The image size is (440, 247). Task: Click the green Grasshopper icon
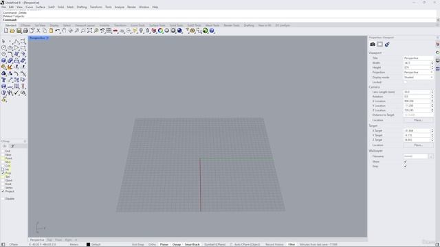(x=205, y=30)
